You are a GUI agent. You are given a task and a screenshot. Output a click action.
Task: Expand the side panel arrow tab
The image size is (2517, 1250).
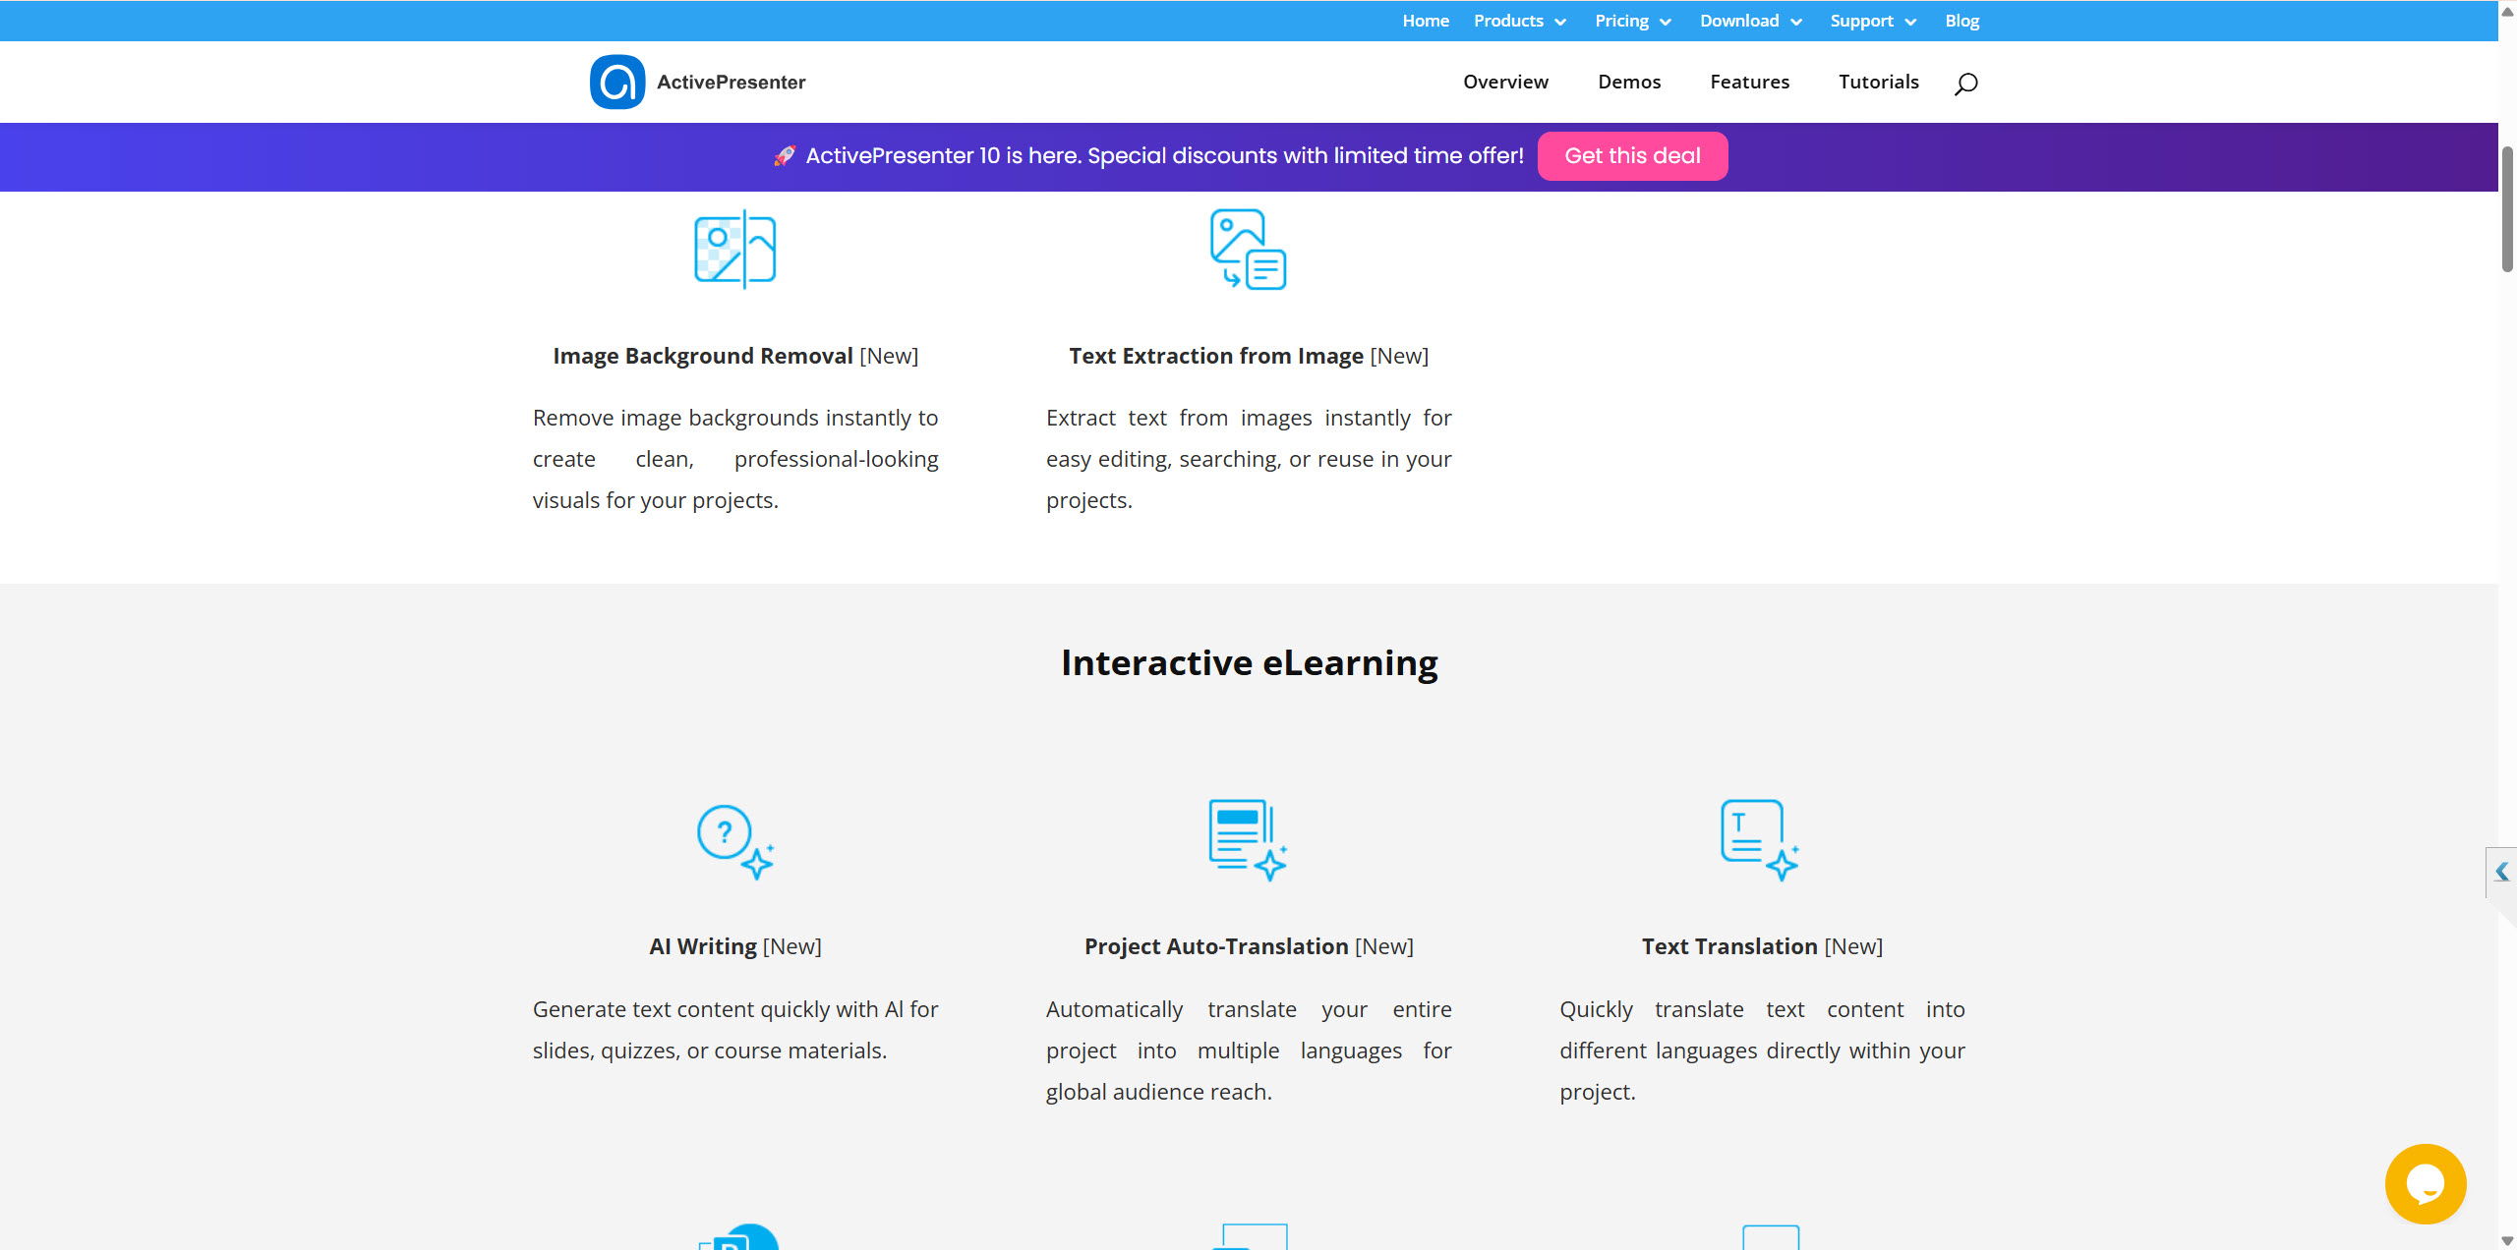click(x=2501, y=872)
